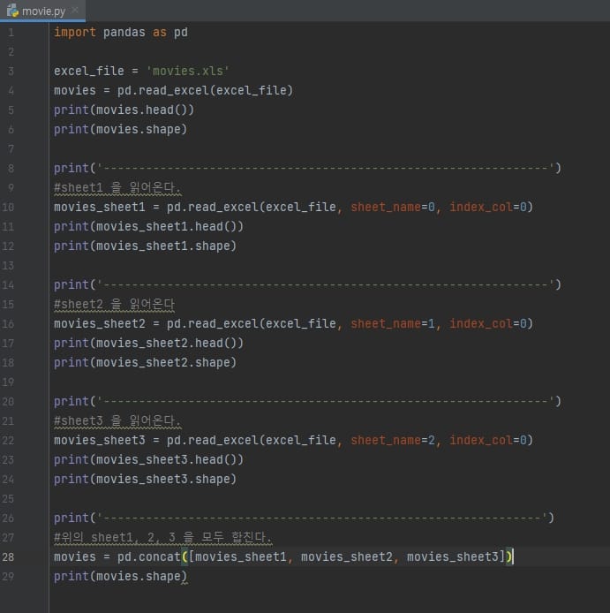Viewport: 610px width, 613px height.
Task: Click 'print(movies_sheet3.head())' on line 23
Action: (x=148, y=459)
